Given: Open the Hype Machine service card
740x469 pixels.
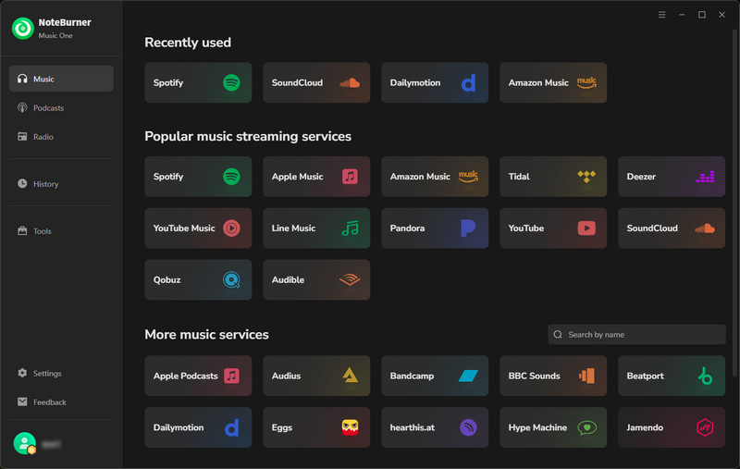Looking at the screenshot, I should [553, 427].
